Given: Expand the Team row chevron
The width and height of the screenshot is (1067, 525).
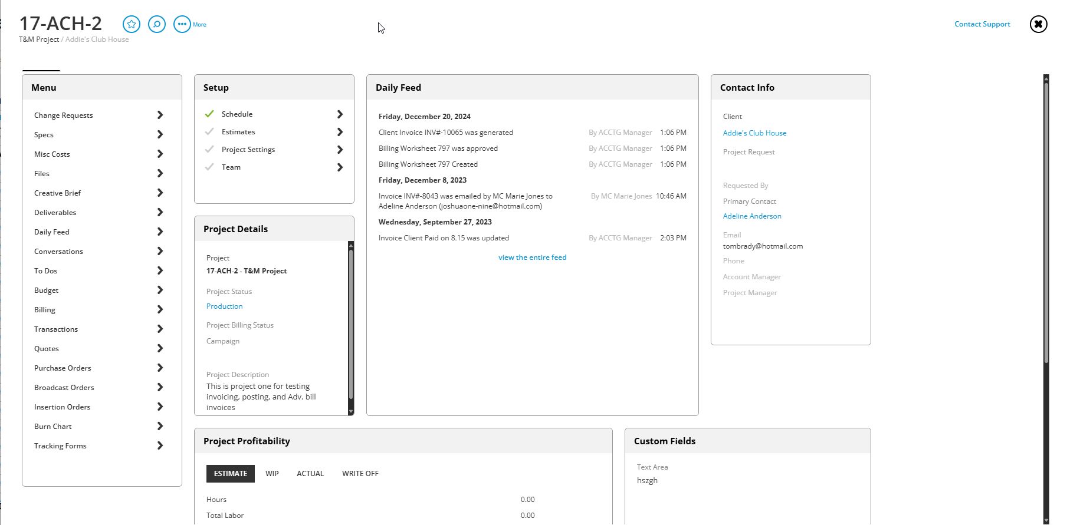Looking at the screenshot, I should 340,167.
